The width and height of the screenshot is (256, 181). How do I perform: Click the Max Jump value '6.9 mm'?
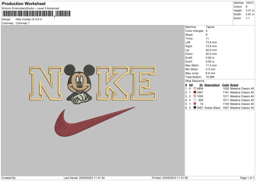[210, 73]
